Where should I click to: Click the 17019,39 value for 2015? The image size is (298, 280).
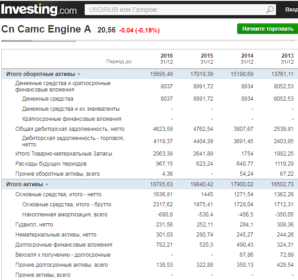tap(202, 74)
